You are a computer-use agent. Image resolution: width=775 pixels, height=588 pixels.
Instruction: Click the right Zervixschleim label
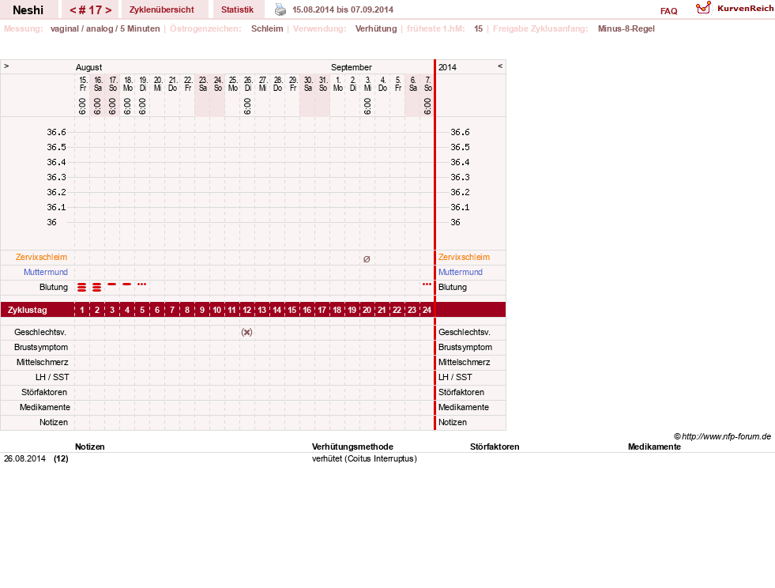coord(464,257)
